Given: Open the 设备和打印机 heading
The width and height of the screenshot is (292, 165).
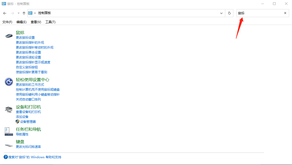Looking at the screenshot, I should click(28, 107).
